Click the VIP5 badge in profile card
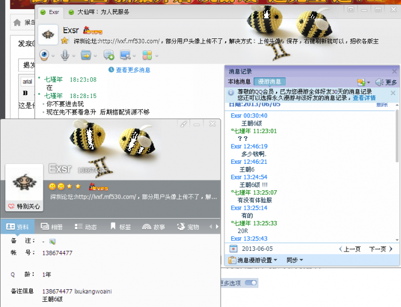 98,187
